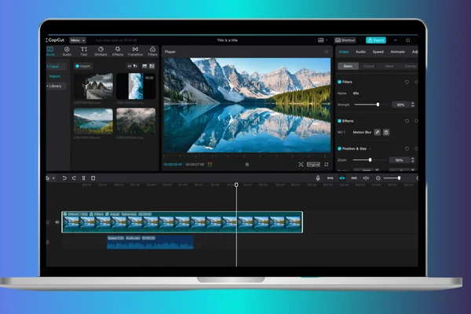Click the Undo arrow in timeline toolbar
Screen dimensions: 471x314
tap(64, 178)
